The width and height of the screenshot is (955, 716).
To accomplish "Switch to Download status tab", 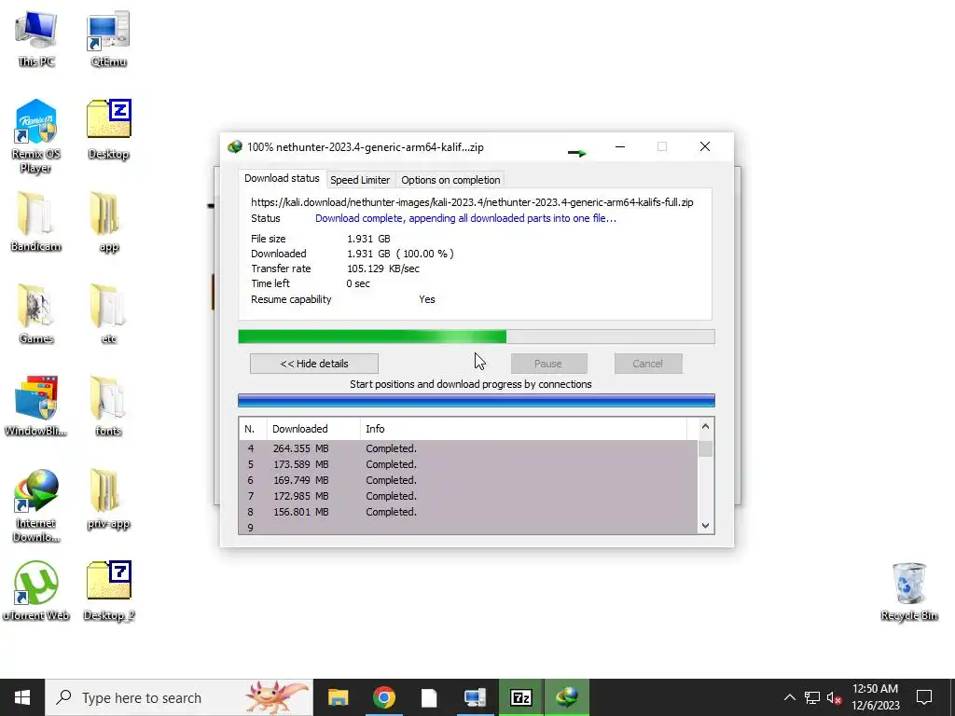I will [282, 178].
